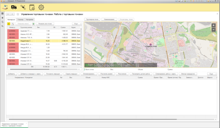Image resolution: width=220 pixels, height=128 pixels.
Task: Switch to the Настройки tab
Action: [30, 20]
